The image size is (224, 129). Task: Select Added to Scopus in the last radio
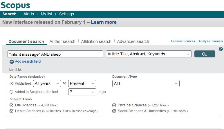11,92
